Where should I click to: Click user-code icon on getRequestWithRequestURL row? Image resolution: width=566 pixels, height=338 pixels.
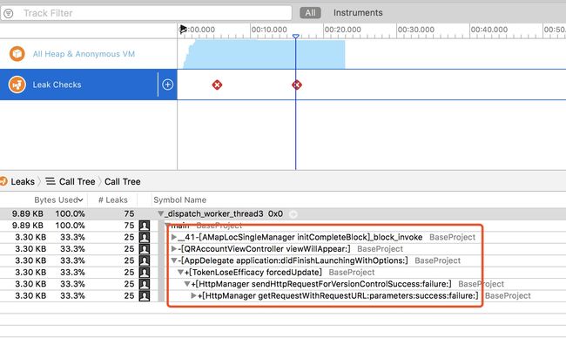click(145, 295)
